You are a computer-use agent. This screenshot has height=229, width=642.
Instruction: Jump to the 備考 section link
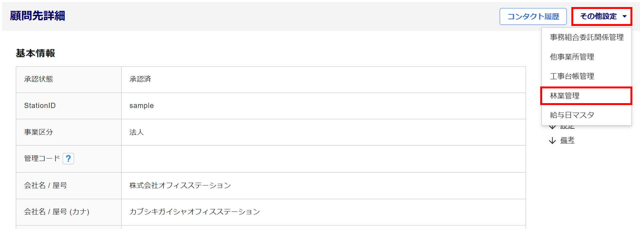tap(567, 140)
